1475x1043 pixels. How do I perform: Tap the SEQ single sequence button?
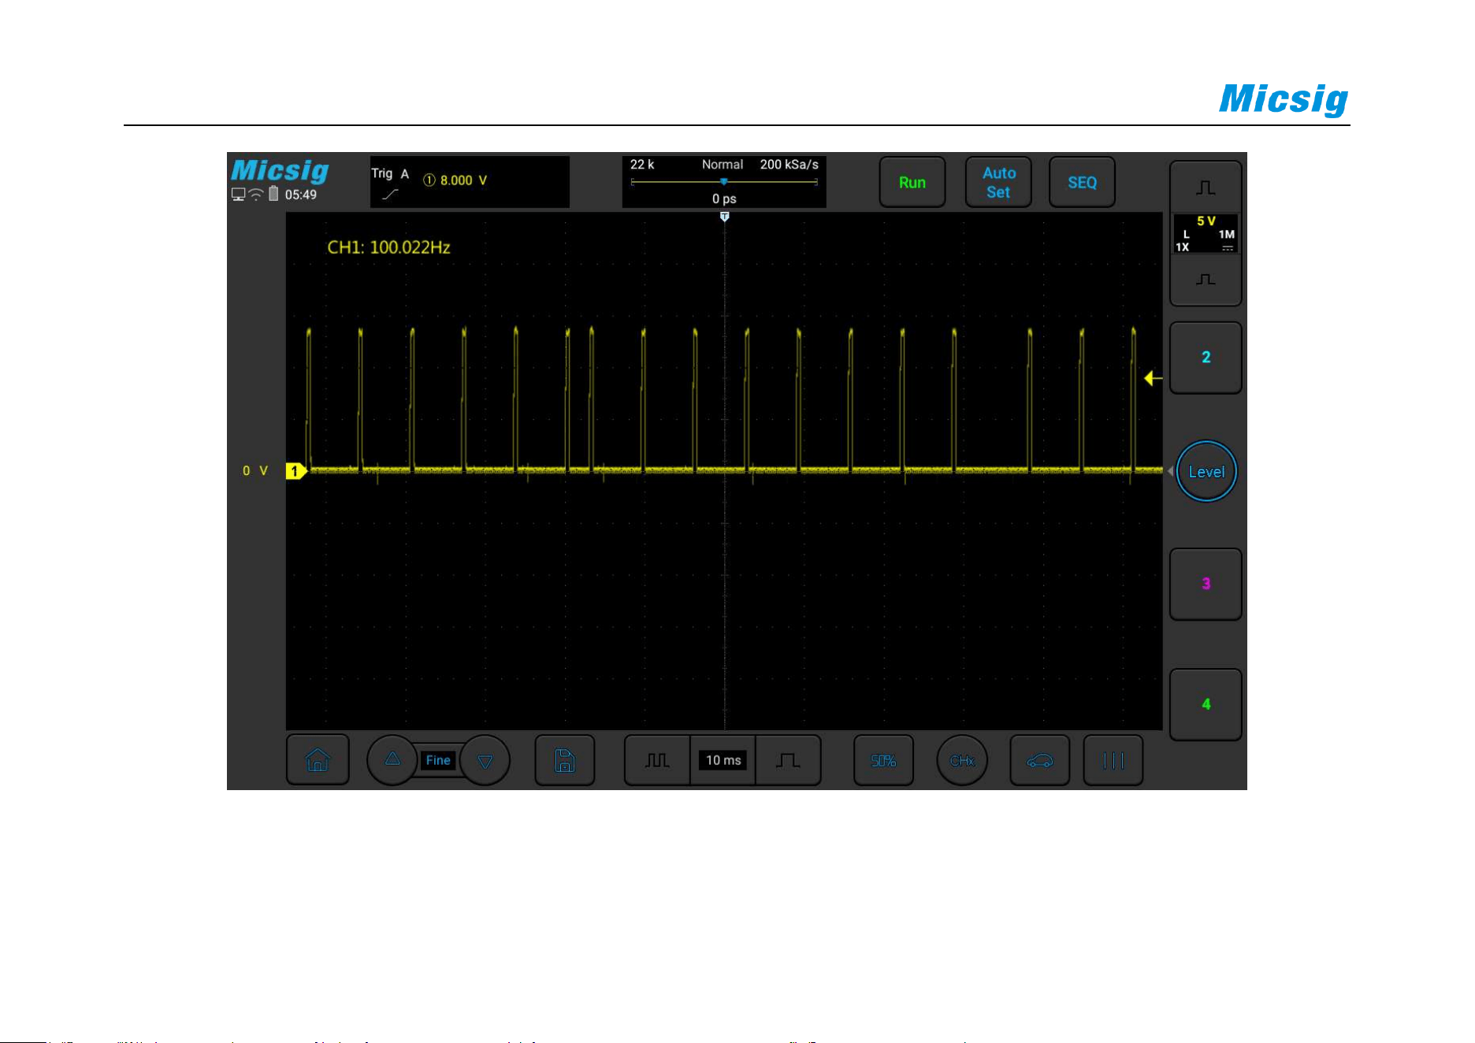pos(1082,182)
